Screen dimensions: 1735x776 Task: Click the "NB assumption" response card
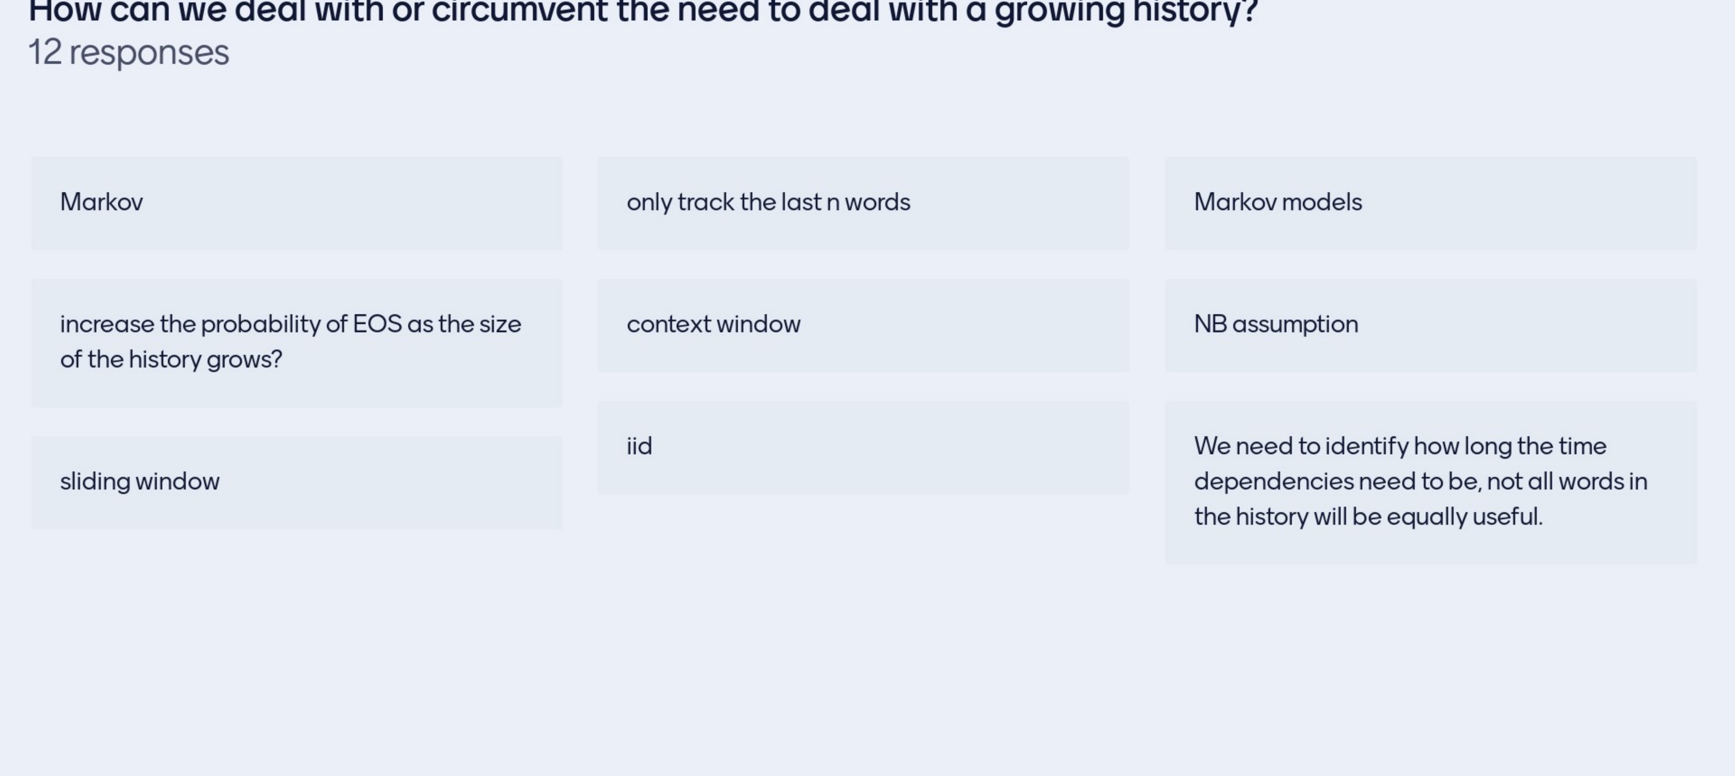point(1430,325)
